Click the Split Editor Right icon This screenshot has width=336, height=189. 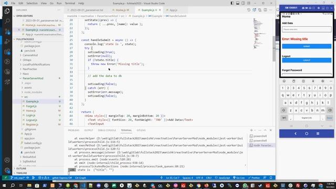(265, 10)
